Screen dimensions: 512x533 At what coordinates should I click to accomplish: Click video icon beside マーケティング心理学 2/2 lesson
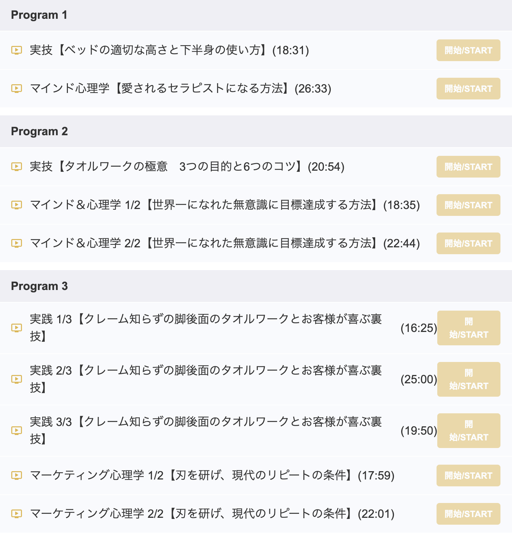pos(17,514)
